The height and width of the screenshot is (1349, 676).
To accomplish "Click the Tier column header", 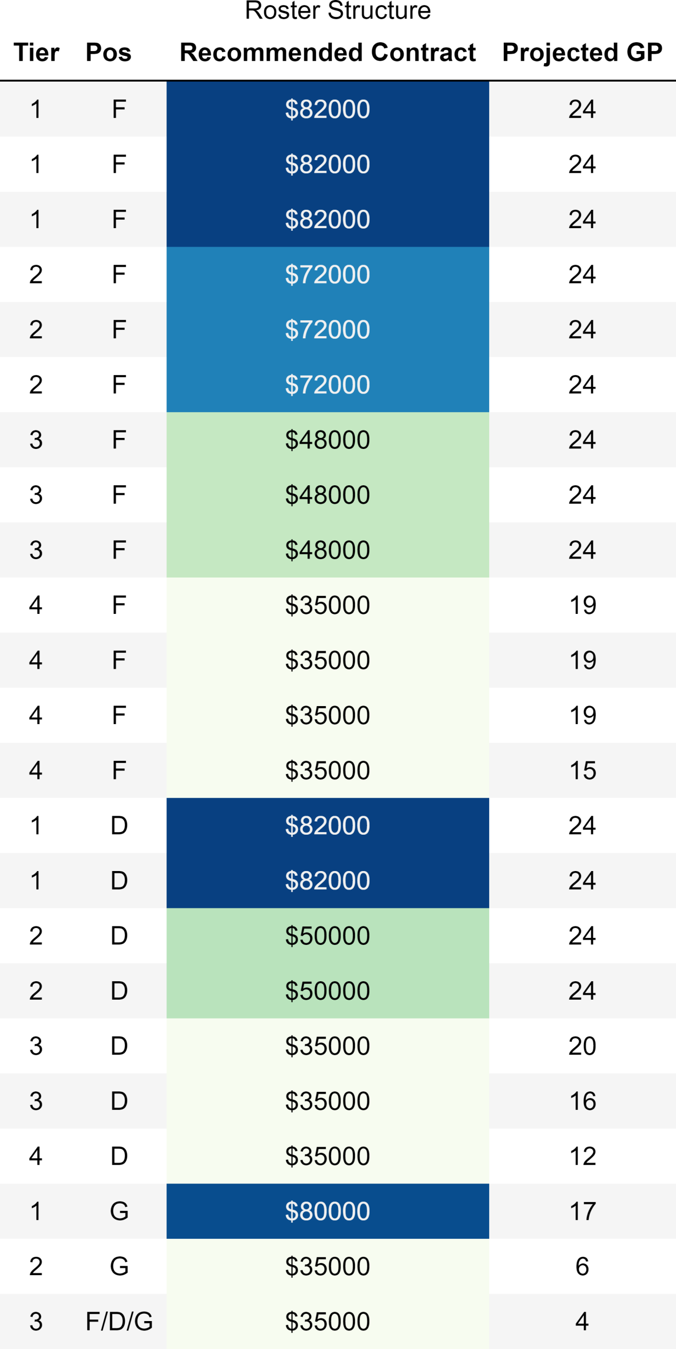I will 36,53.
